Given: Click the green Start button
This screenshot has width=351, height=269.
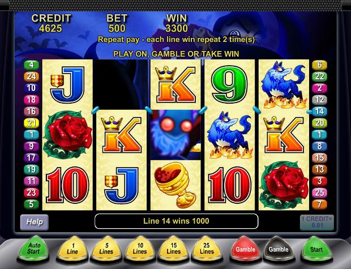Looking at the screenshot, I should [x=316, y=249].
